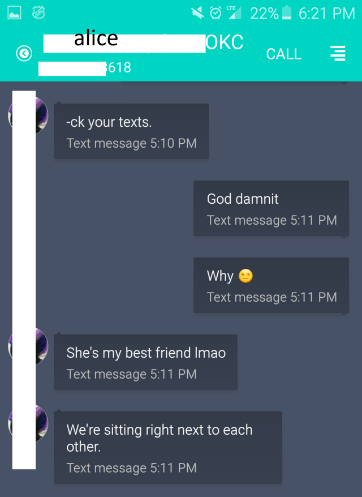Screen dimensions: 362x497
Task: Tap the expressionless emoji in 'Why' message
Action: (246, 276)
